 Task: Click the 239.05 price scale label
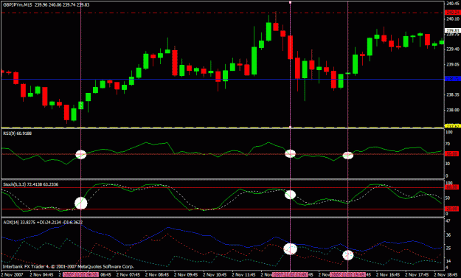[453, 64]
